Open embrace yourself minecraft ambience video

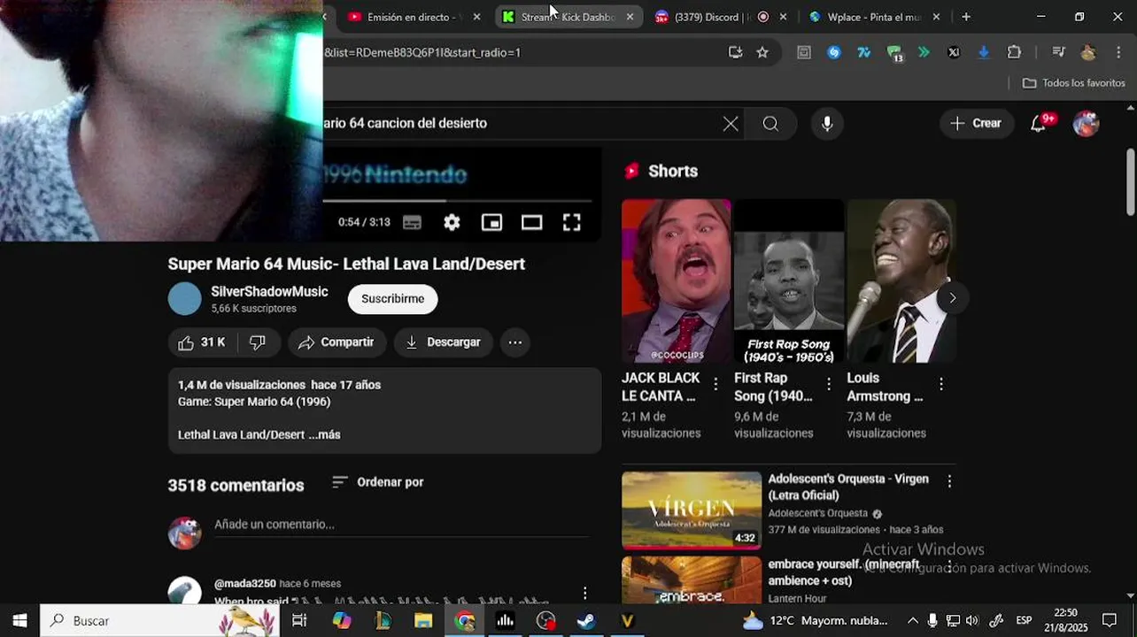click(692, 580)
